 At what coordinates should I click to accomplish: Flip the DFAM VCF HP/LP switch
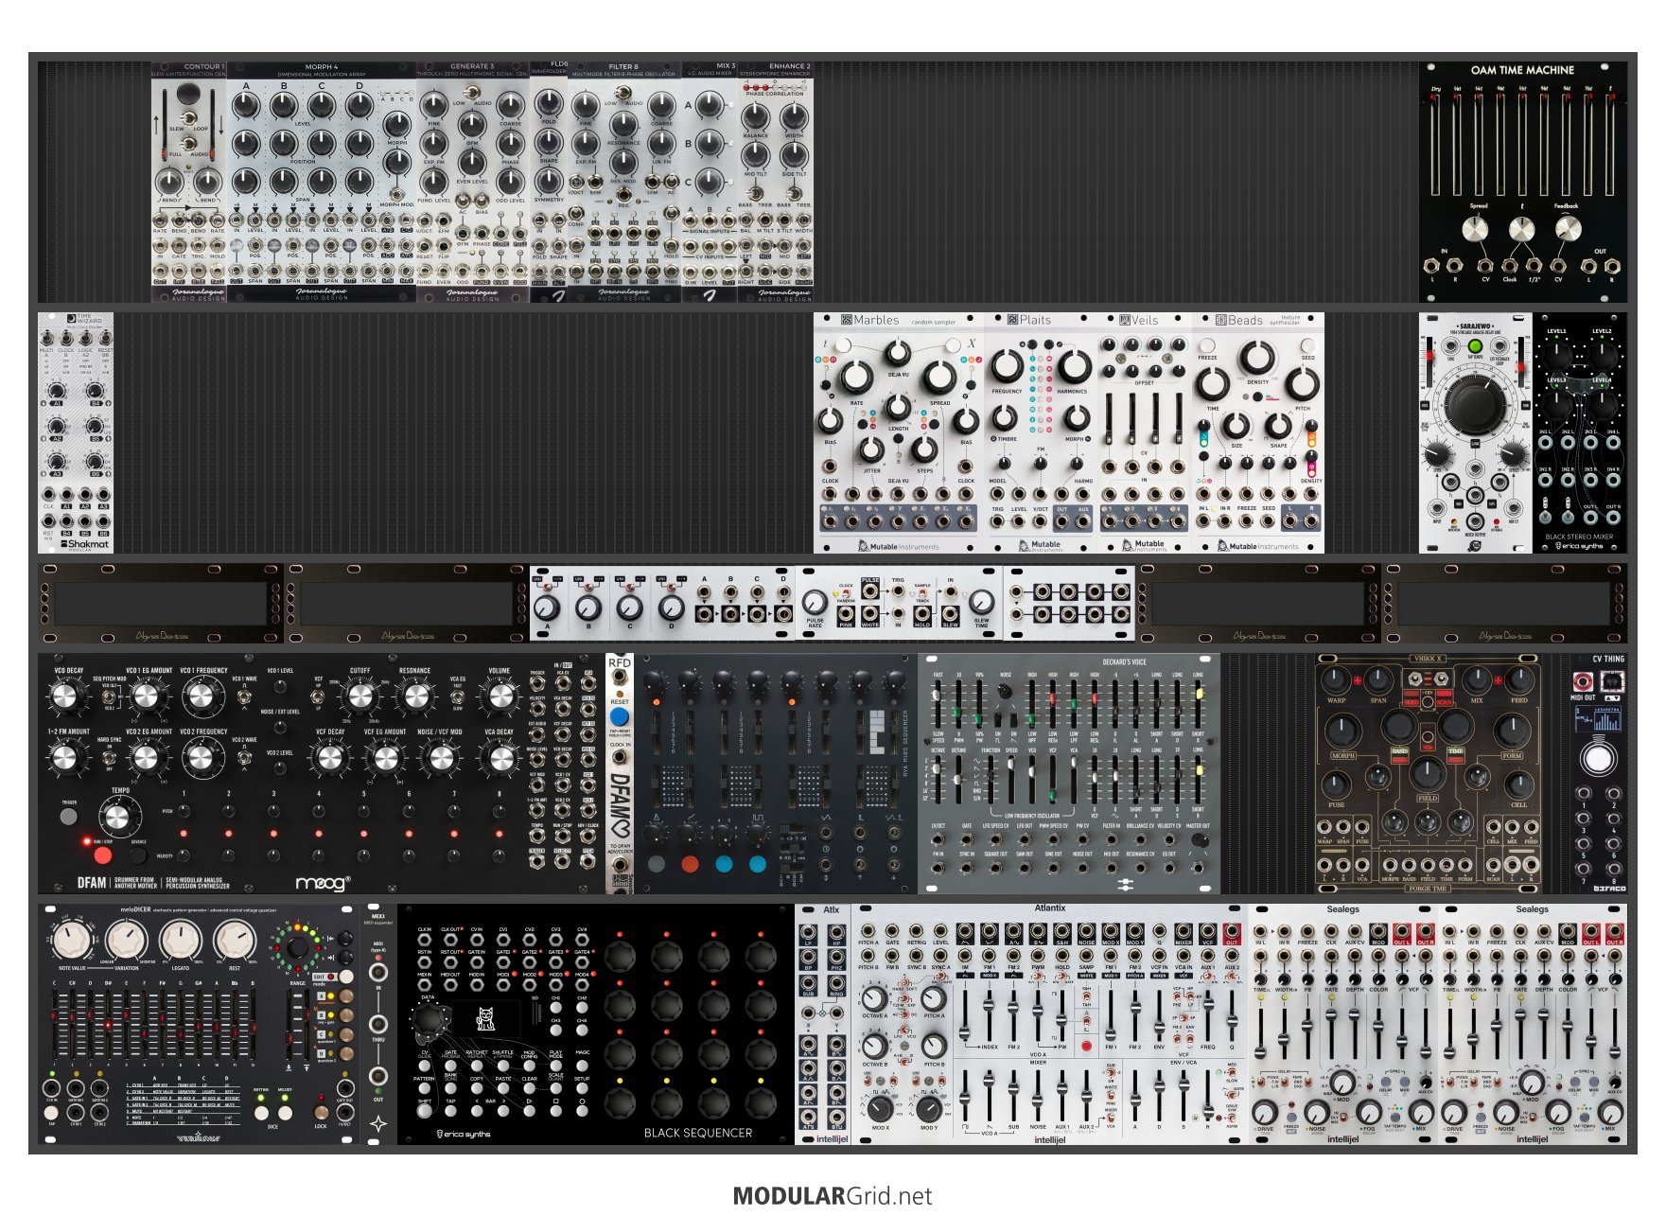click(319, 697)
